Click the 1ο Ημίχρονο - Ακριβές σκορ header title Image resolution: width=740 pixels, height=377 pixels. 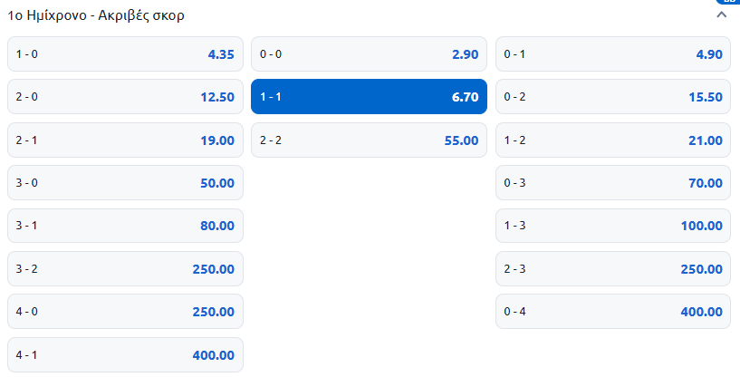(96, 15)
